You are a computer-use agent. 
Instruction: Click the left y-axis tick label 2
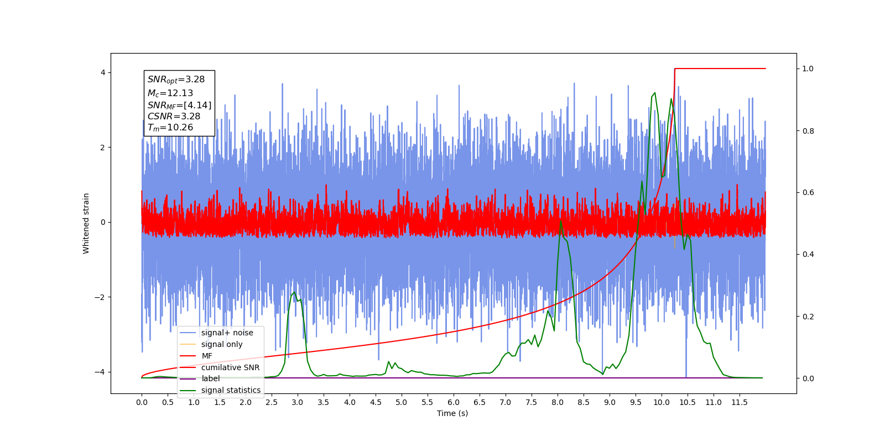pos(102,148)
